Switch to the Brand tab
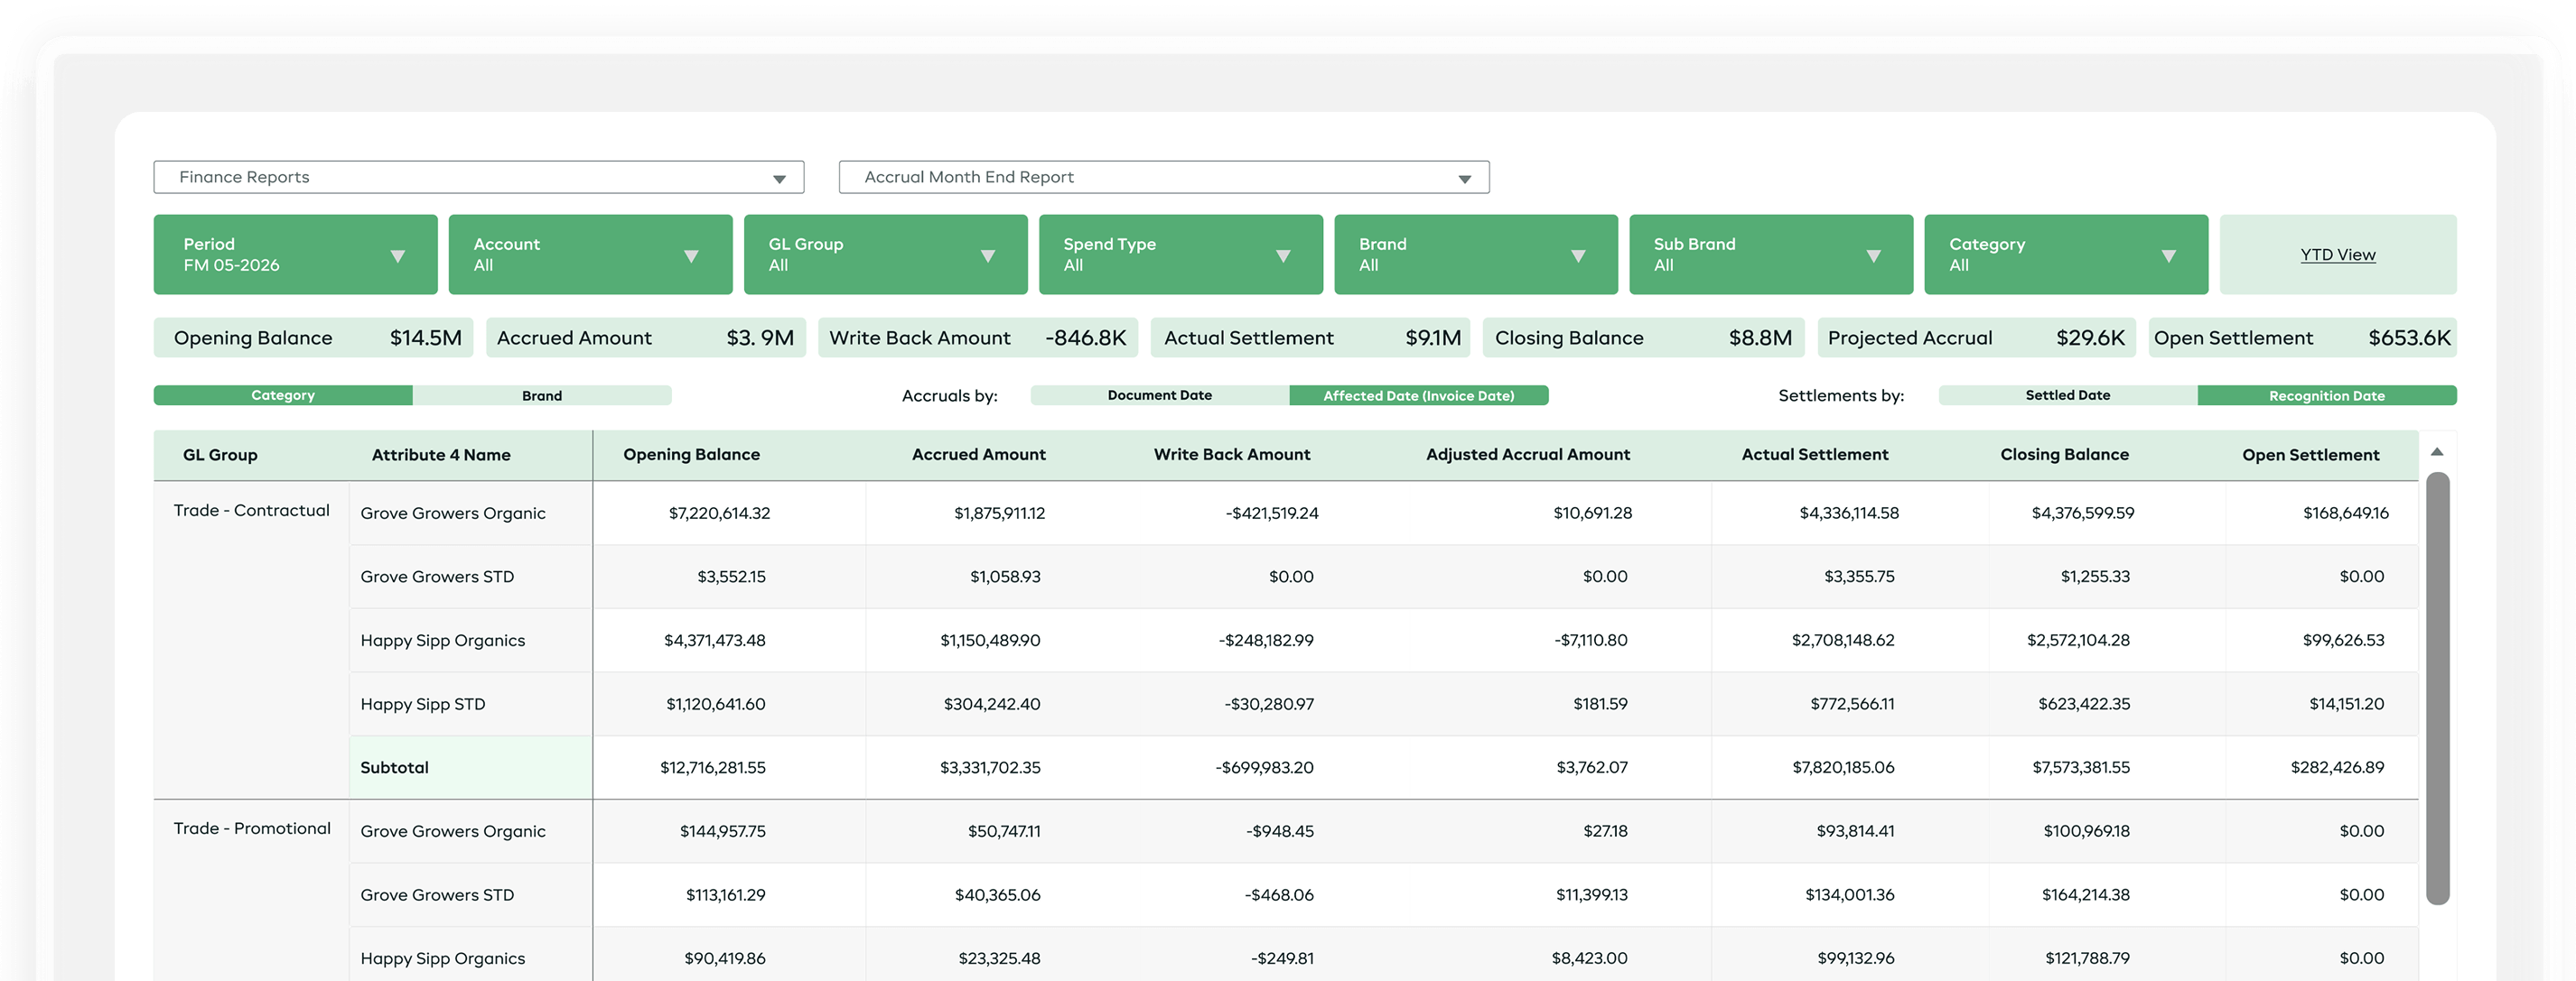 click(x=542, y=395)
